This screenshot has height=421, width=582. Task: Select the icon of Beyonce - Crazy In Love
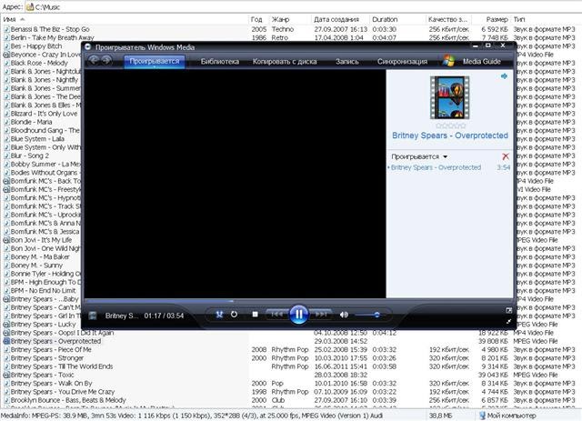(6, 55)
